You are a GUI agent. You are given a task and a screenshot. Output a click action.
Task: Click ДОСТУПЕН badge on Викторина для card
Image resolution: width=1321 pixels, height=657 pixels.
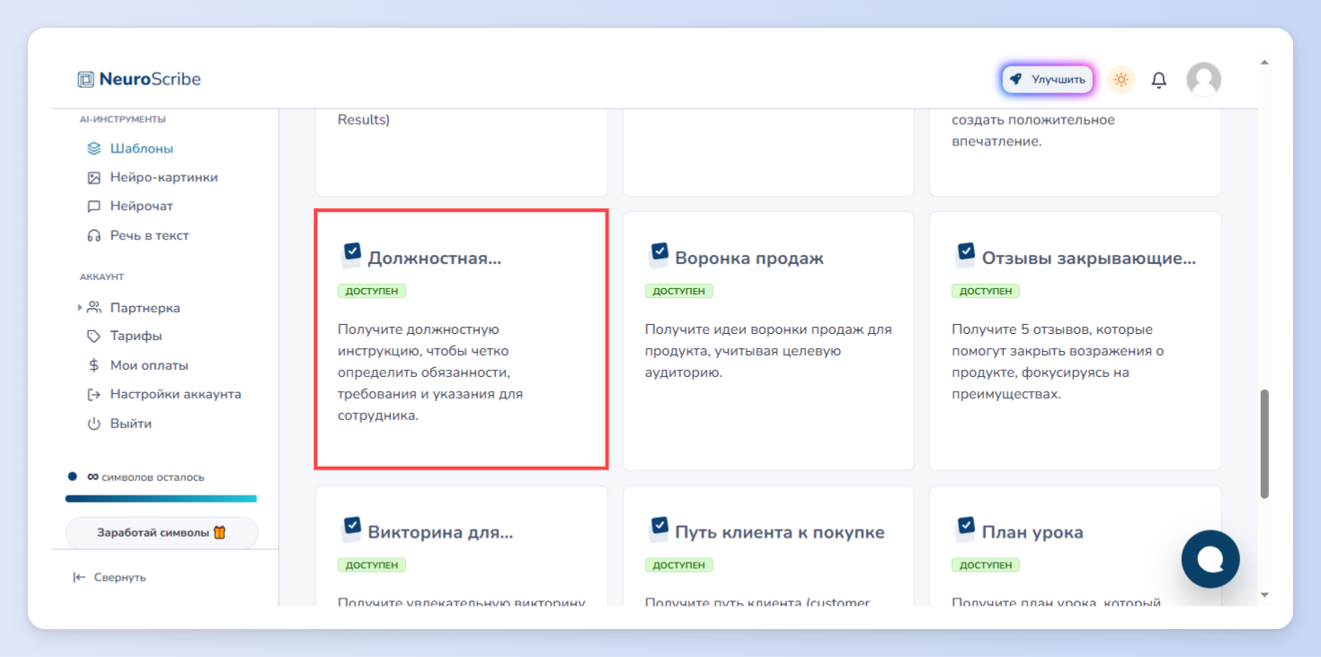point(372,565)
